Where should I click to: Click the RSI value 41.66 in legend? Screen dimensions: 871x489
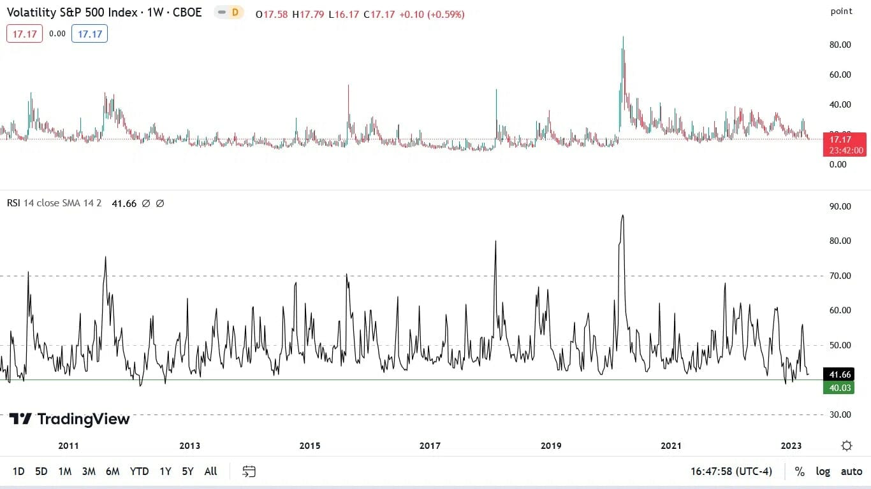click(124, 204)
